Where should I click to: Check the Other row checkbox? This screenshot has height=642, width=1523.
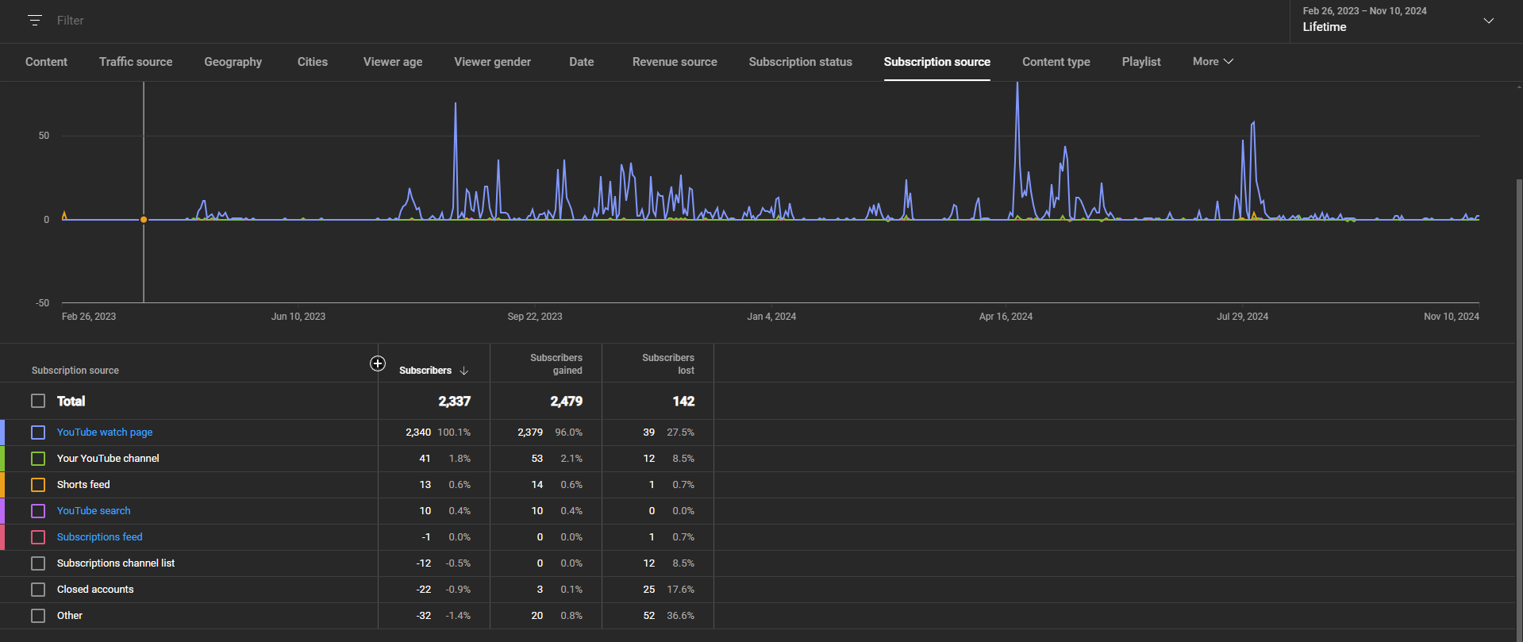(x=38, y=616)
